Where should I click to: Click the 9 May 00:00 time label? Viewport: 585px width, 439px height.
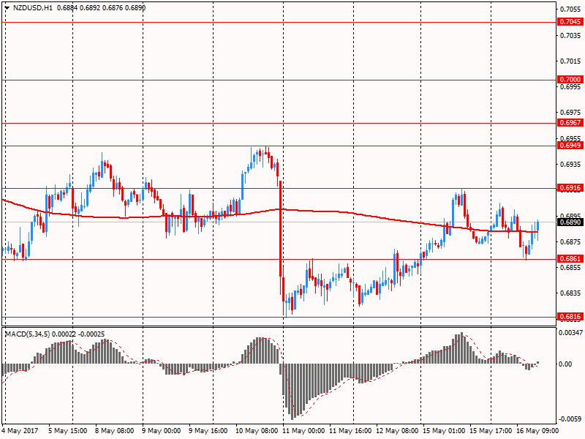161,430
